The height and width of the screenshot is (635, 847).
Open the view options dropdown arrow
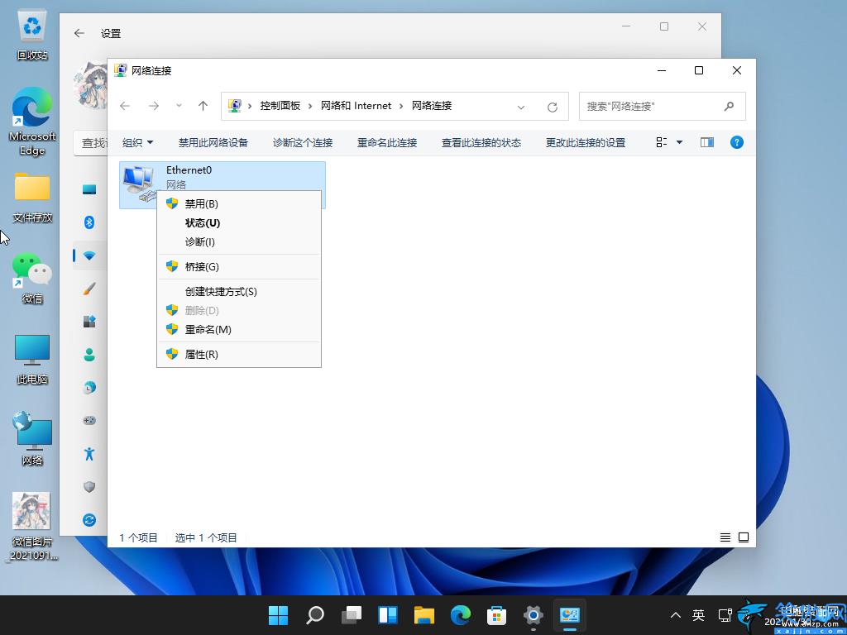click(x=680, y=142)
